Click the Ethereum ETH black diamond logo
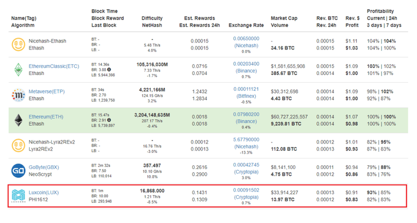This screenshot has width=417, height=223. pyautogui.click(x=18, y=120)
